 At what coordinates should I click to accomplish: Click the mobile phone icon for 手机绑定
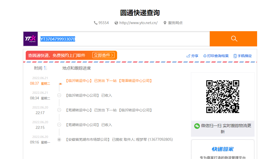[x=235, y=56]
